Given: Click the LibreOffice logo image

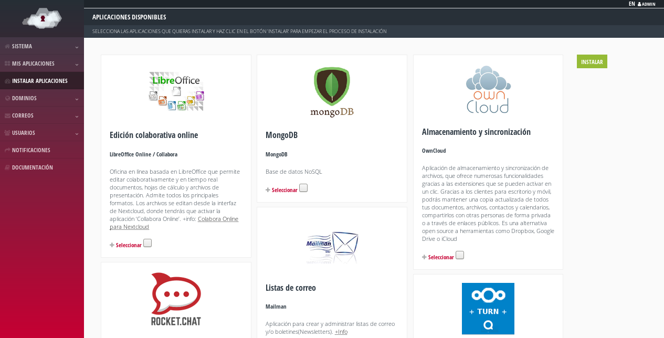Looking at the screenshot, I should (176, 91).
